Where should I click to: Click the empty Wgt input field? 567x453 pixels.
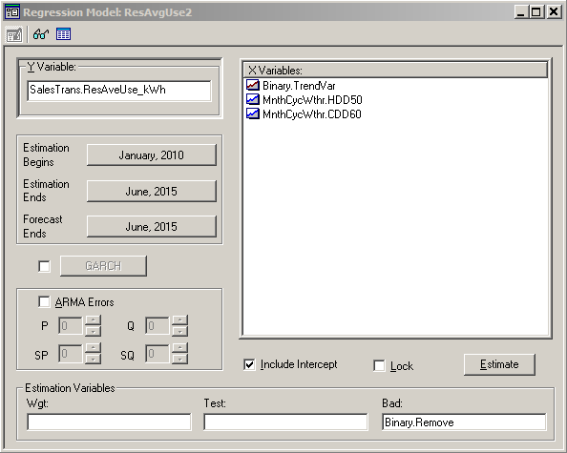(109, 422)
